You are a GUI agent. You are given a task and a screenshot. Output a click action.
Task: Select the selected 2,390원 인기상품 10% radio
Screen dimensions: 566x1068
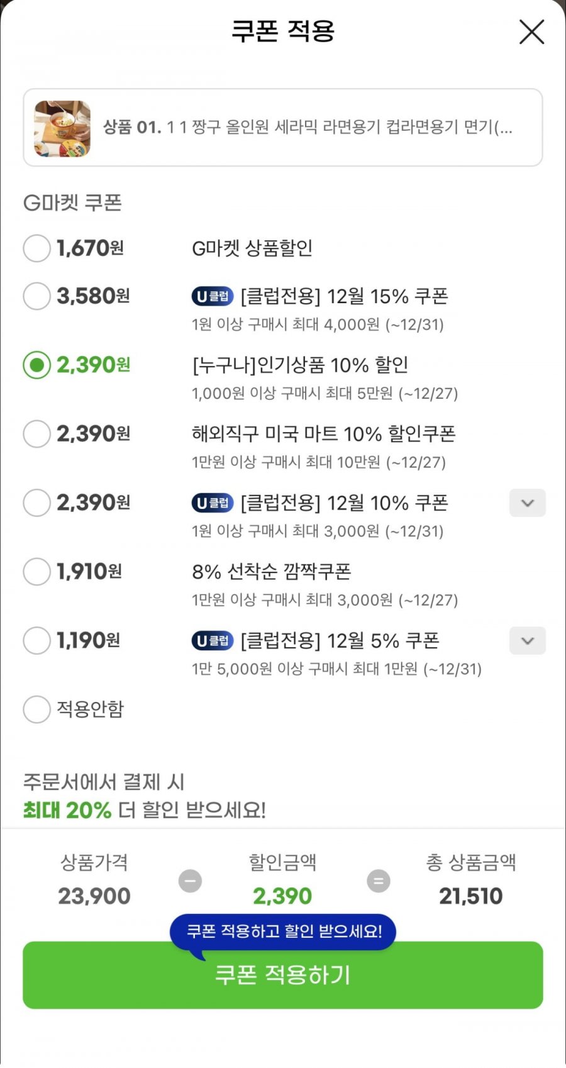(x=36, y=365)
